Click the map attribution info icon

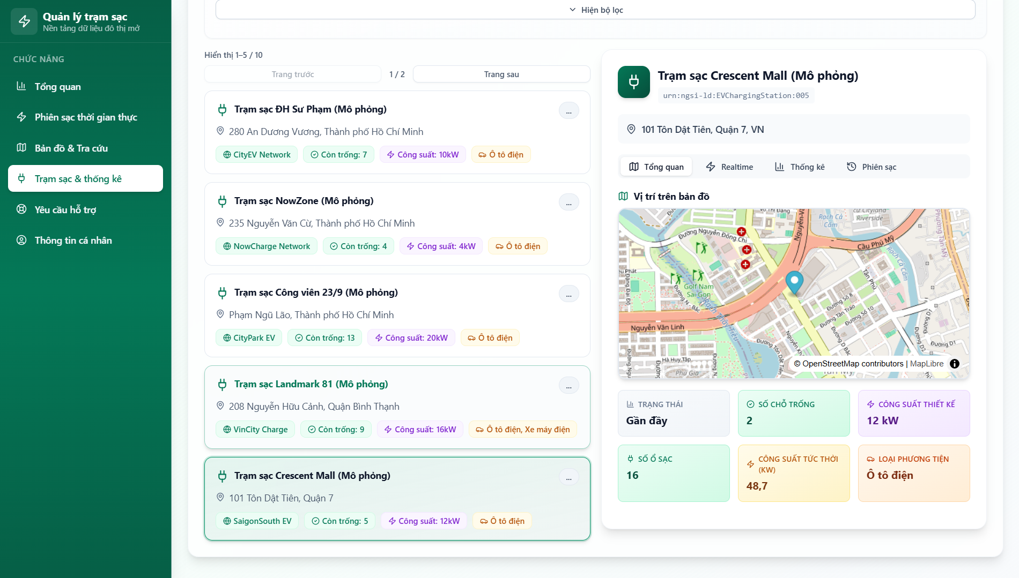(955, 363)
